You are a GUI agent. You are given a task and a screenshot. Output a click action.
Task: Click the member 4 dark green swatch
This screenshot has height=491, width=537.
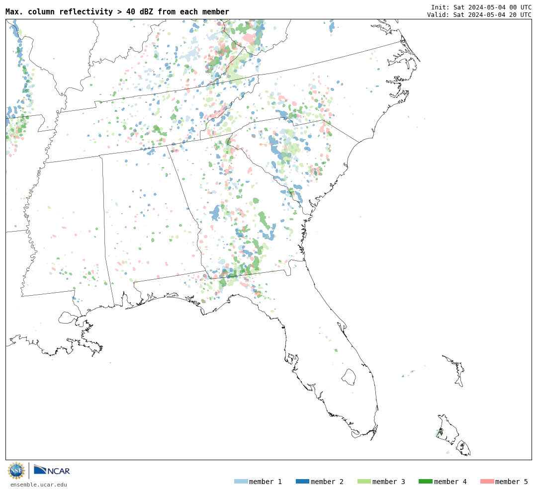point(425,482)
